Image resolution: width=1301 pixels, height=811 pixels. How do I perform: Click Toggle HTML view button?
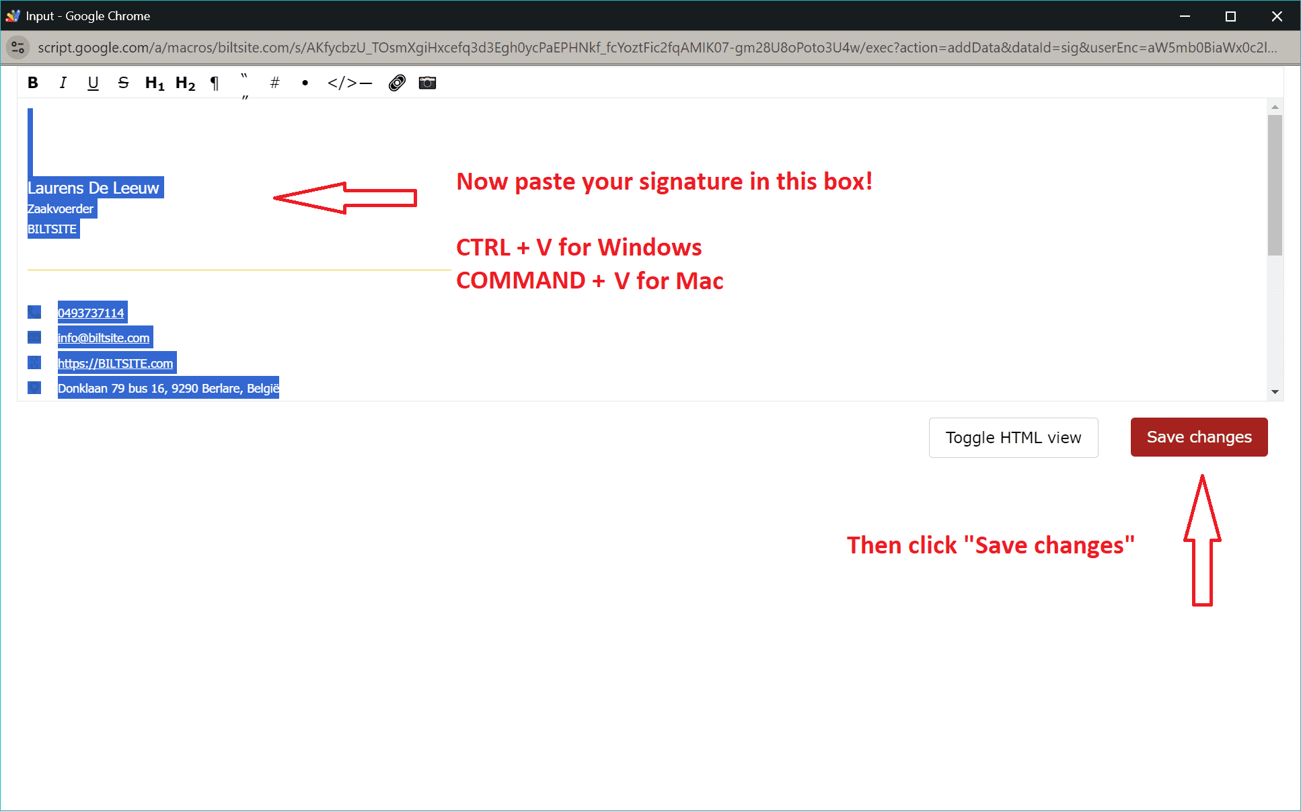(x=1014, y=436)
